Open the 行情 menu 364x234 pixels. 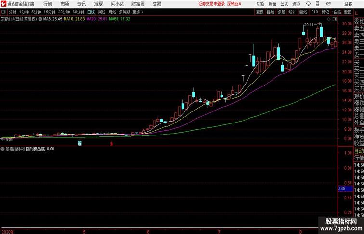click(x=48, y=4)
